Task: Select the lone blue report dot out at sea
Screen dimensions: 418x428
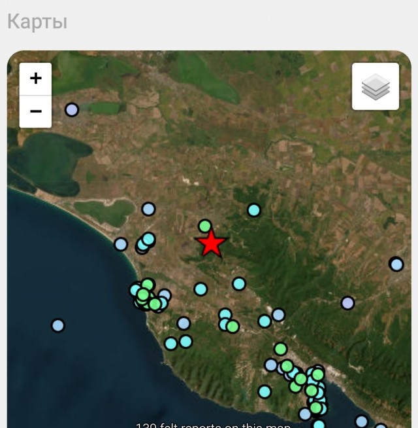Action: point(57,325)
